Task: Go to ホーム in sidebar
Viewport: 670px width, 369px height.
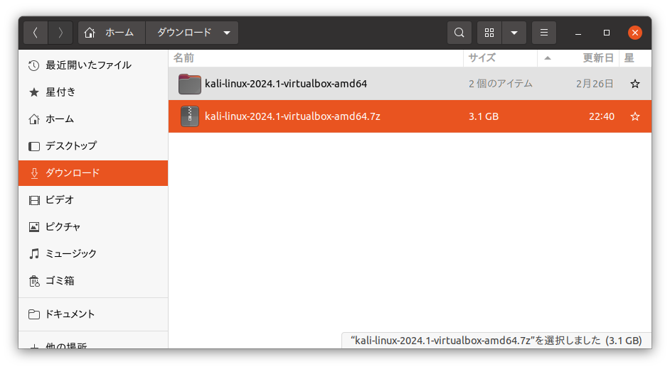Action: click(93, 119)
